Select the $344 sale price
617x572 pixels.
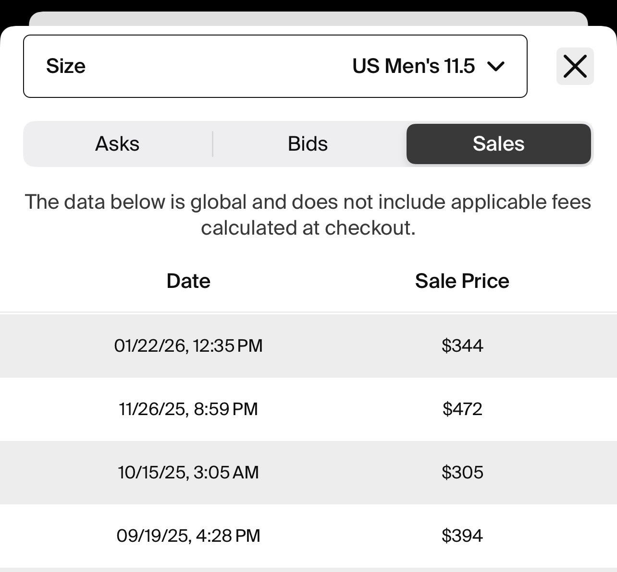coord(462,346)
